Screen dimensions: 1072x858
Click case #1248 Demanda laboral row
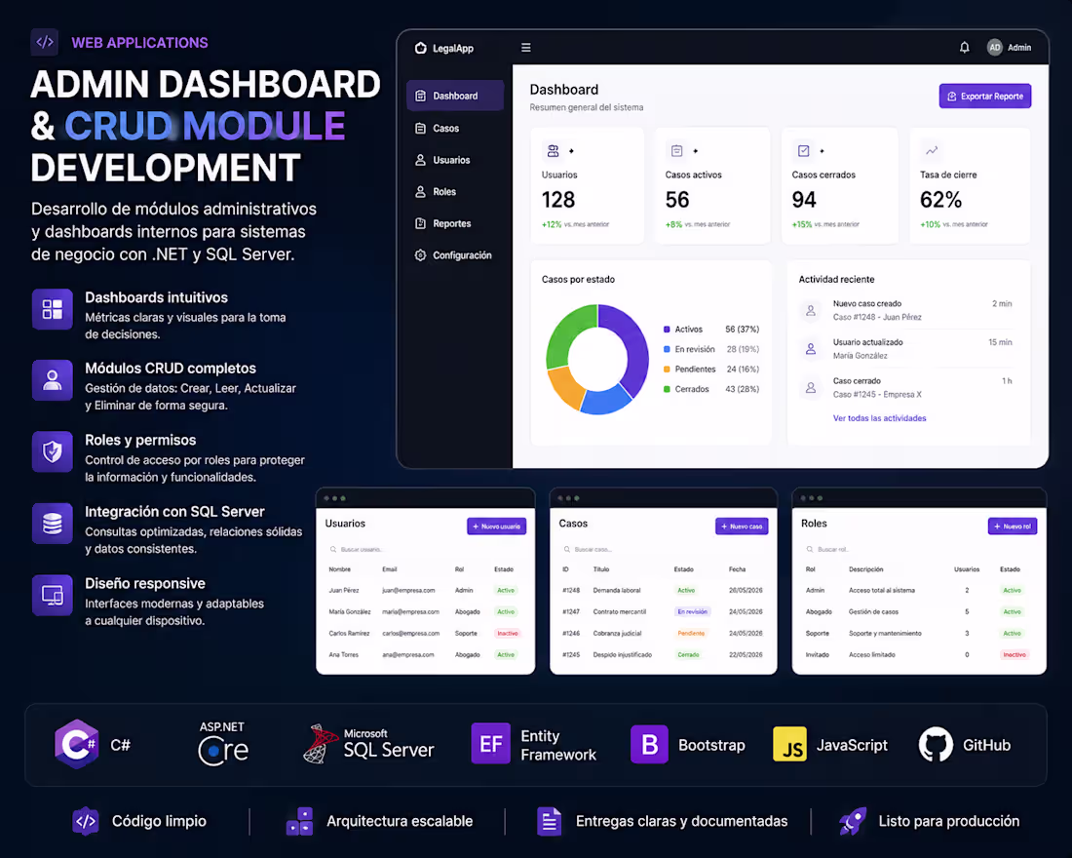point(663,590)
